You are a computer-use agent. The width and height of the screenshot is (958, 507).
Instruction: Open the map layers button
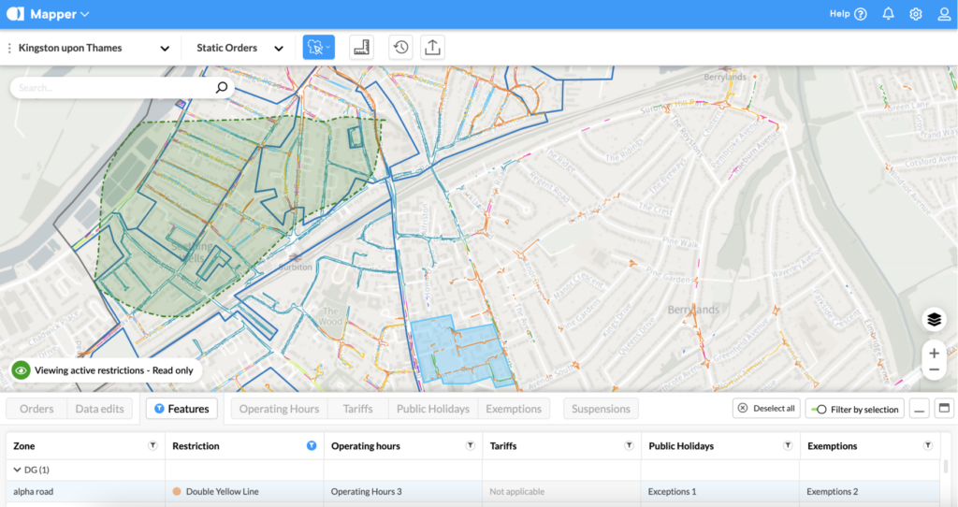933,320
